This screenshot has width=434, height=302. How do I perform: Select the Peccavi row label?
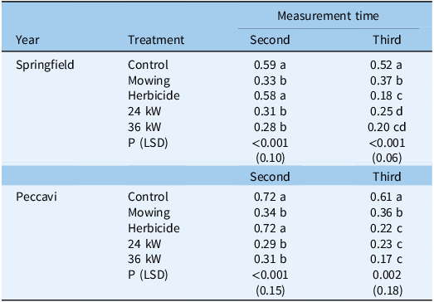pyautogui.click(x=37, y=197)
